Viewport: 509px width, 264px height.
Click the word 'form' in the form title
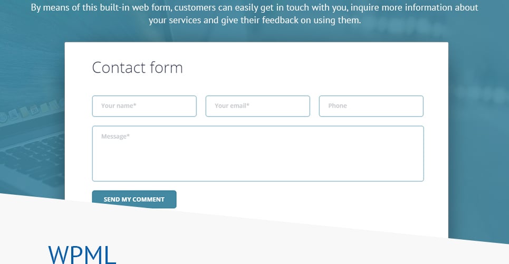pyautogui.click(x=166, y=68)
